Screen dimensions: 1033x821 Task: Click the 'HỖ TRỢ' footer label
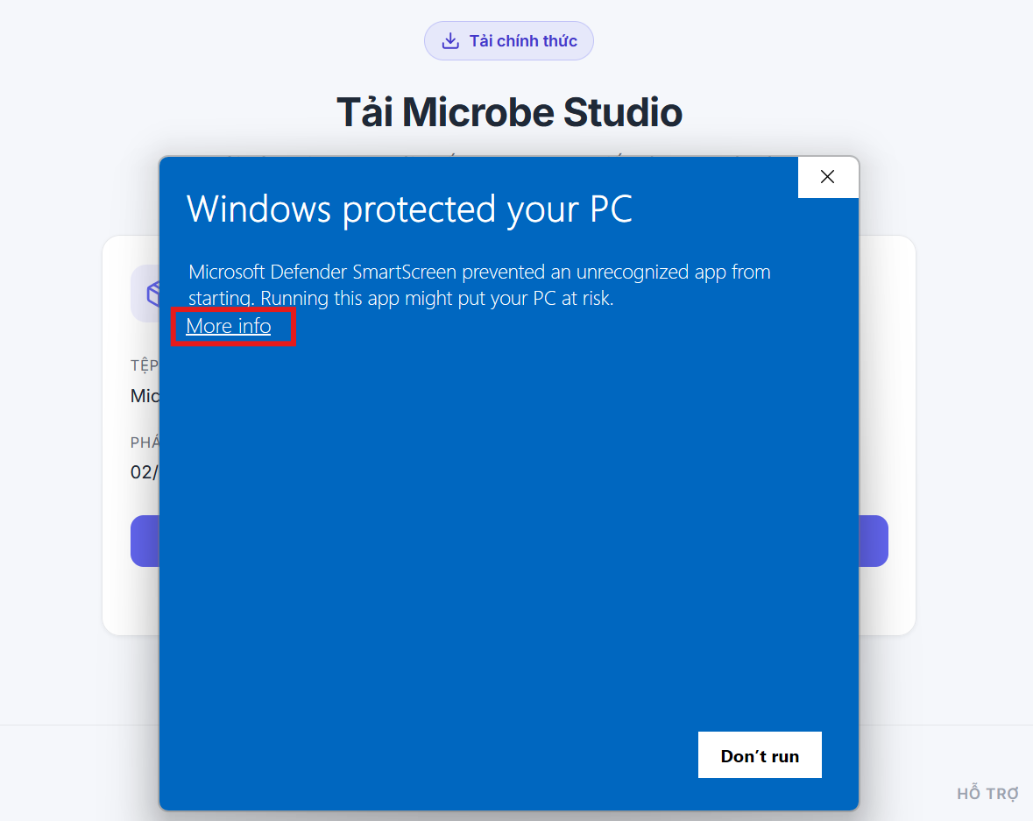click(987, 793)
